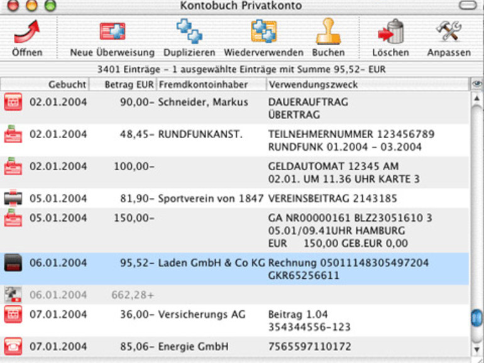The image size is (484, 363).
Task: Select Sportverein von 1847 text
Action: click(x=211, y=198)
